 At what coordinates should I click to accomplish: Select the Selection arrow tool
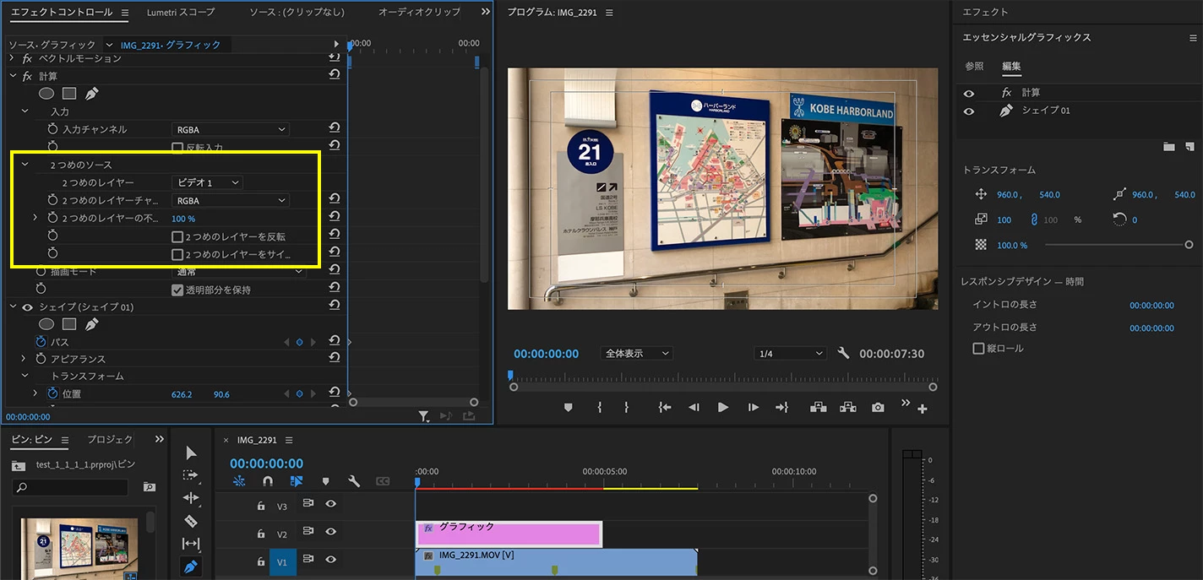click(191, 453)
